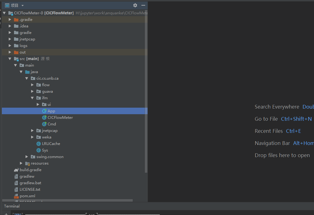Viewport: 314px width, 215px height.
Task: Open the Terminal tool window tab
Action: click(x=12, y=206)
